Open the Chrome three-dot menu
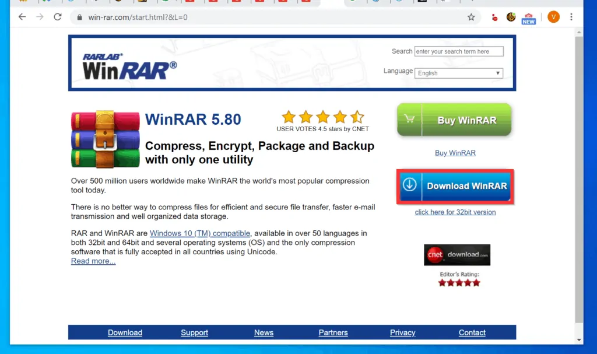Screen dimensions: 597x354 coord(571,17)
